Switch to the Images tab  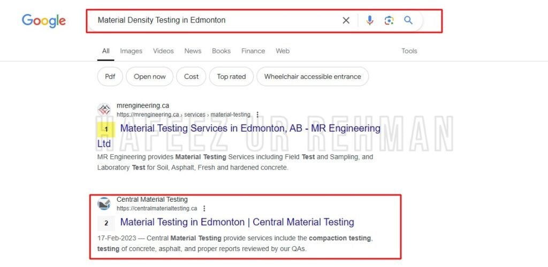131,51
